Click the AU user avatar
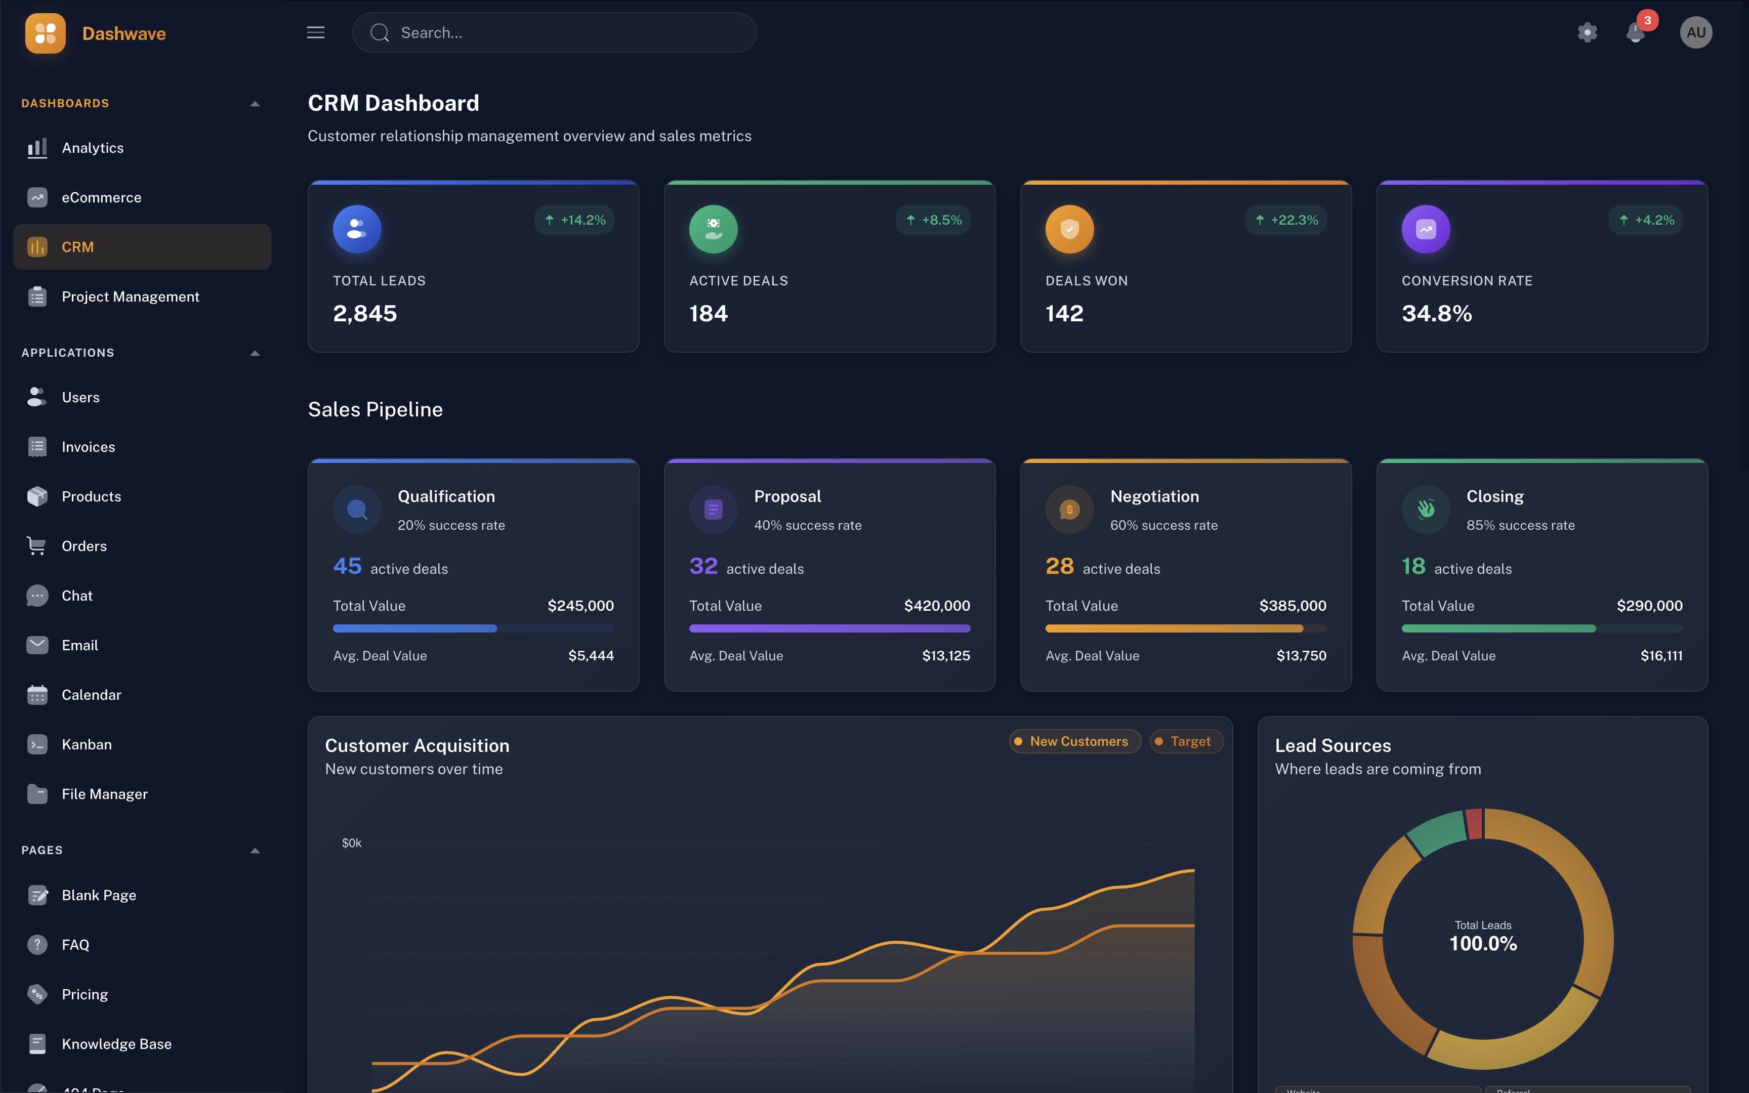Image resolution: width=1749 pixels, height=1093 pixels. 1695,32
